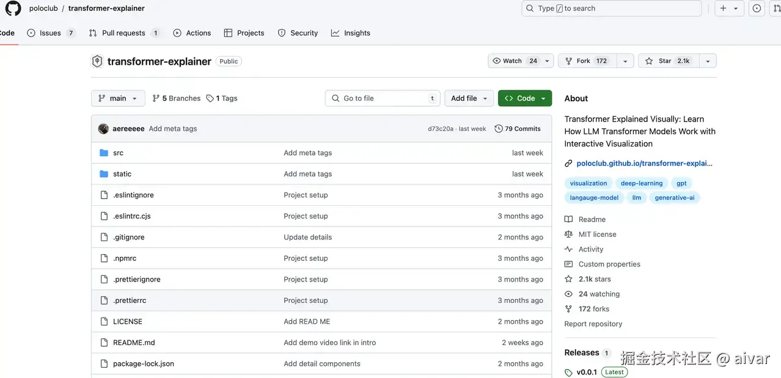Click the commit history clock icon
This screenshot has height=378, width=781.
click(x=499, y=129)
